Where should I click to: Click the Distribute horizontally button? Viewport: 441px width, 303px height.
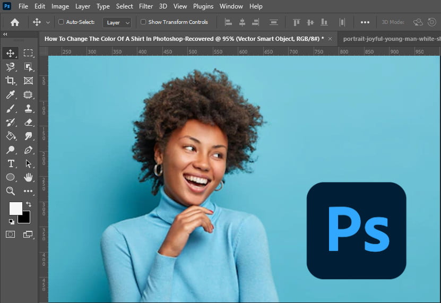pyautogui.click(x=342, y=22)
